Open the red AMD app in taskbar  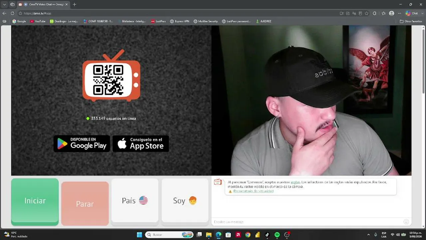click(238, 235)
